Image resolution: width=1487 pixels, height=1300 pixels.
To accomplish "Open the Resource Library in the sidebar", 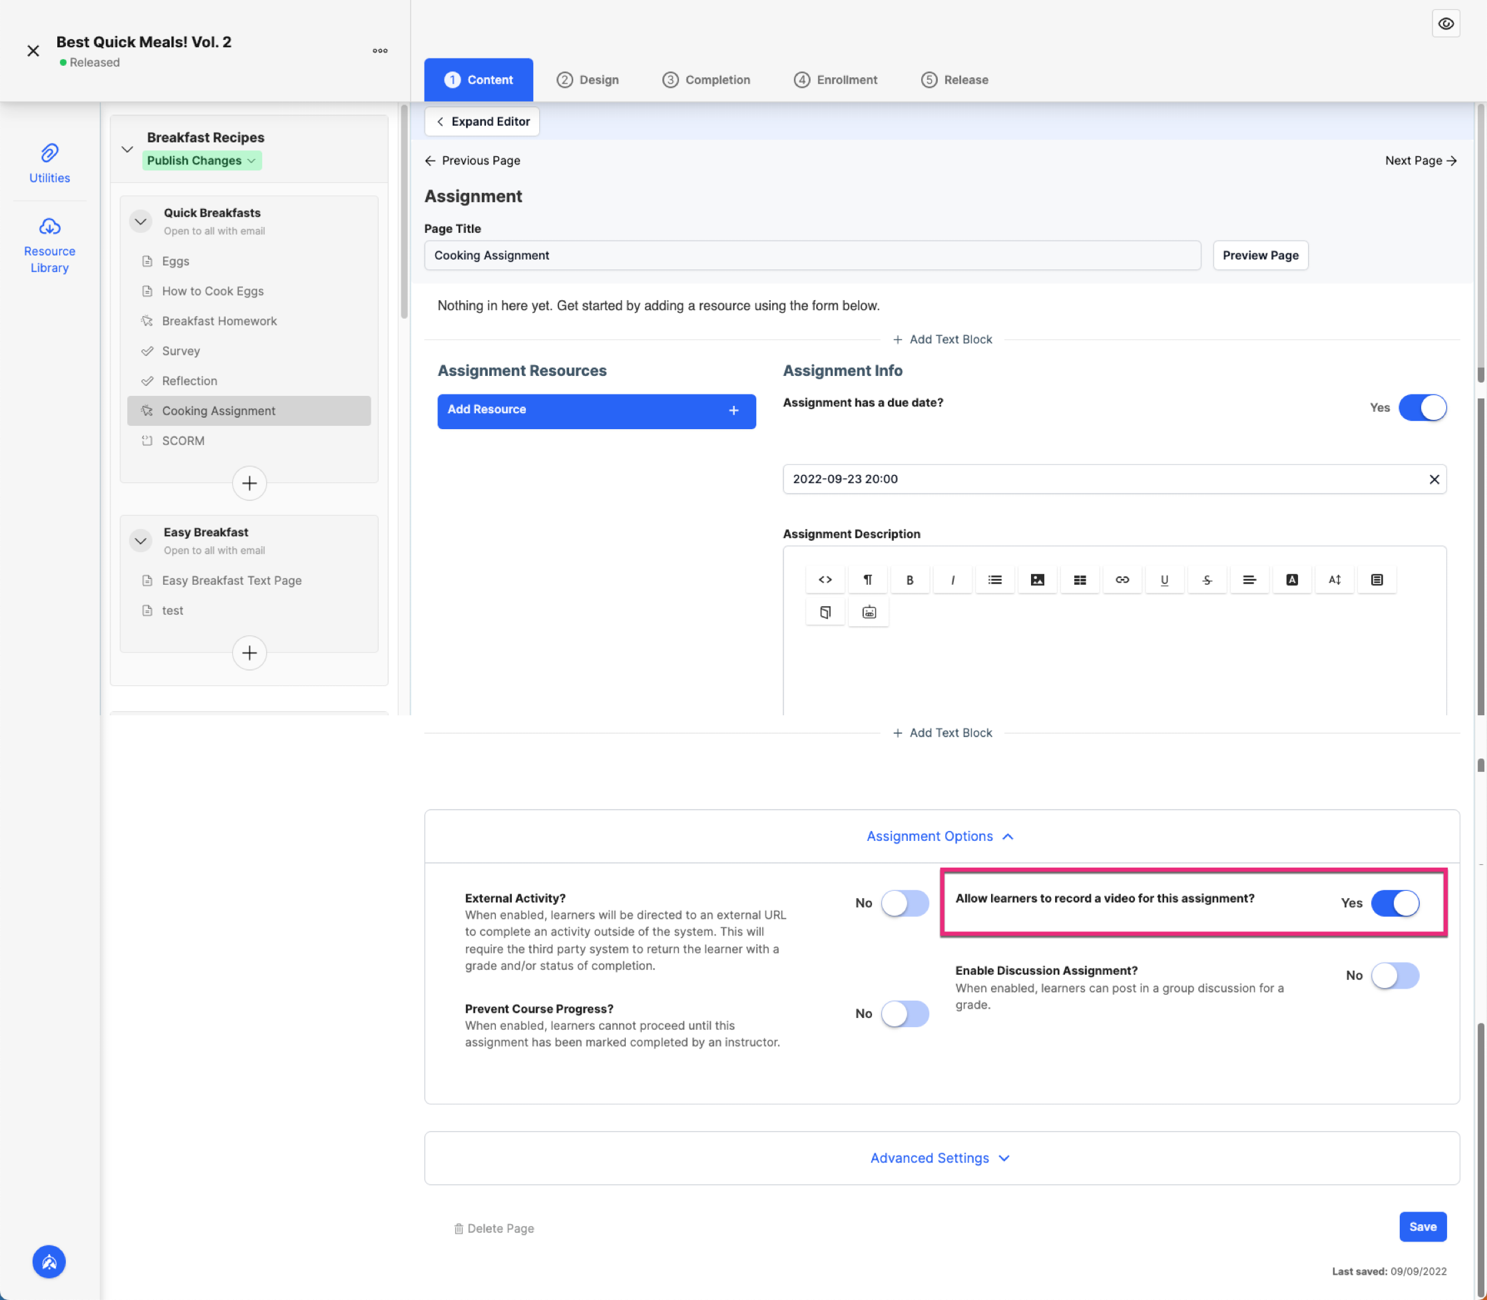I will [49, 246].
